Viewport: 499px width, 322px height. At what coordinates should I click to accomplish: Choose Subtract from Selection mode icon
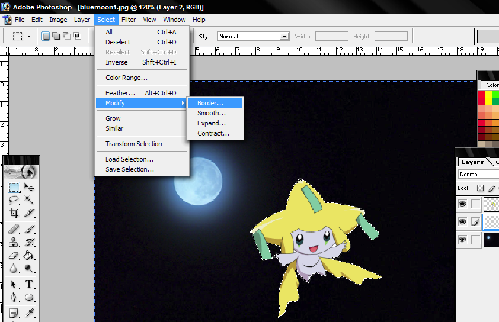pyautogui.click(x=66, y=36)
